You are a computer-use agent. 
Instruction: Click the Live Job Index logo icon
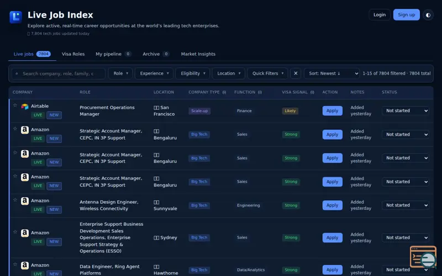click(15, 17)
